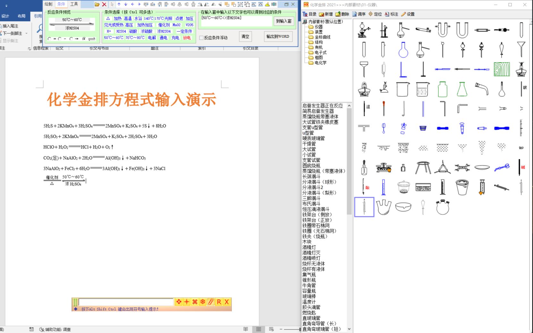Select the crucible tongs blue thumbnail
The width and height of the screenshot is (533, 333).
point(502,168)
